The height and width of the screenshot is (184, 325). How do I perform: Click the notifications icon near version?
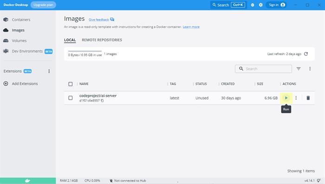[319, 181]
